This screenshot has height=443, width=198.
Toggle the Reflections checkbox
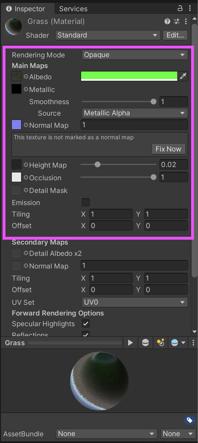tap(86, 335)
